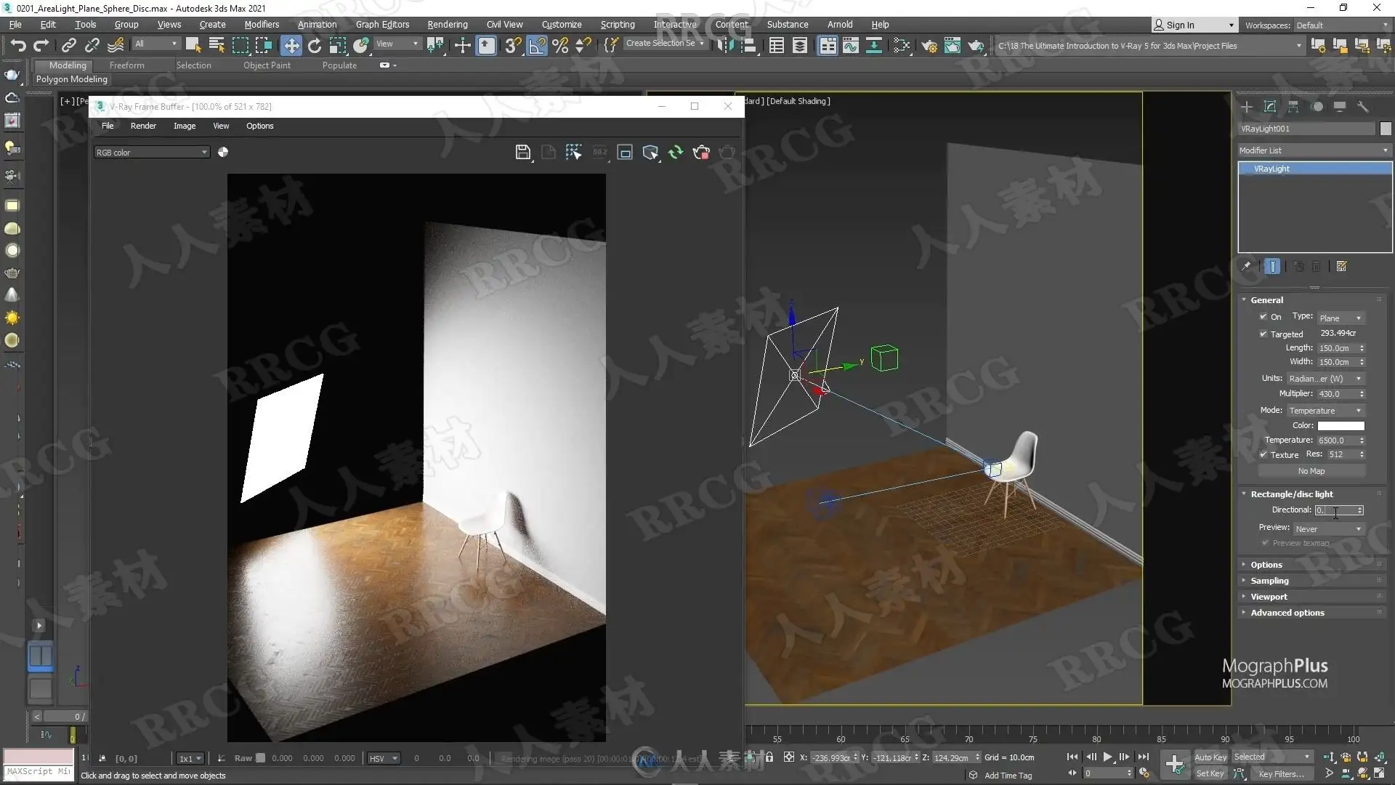The height and width of the screenshot is (785, 1395).
Task: Open Rendered Frame Window icon
Action: pyautogui.click(x=953, y=46)
